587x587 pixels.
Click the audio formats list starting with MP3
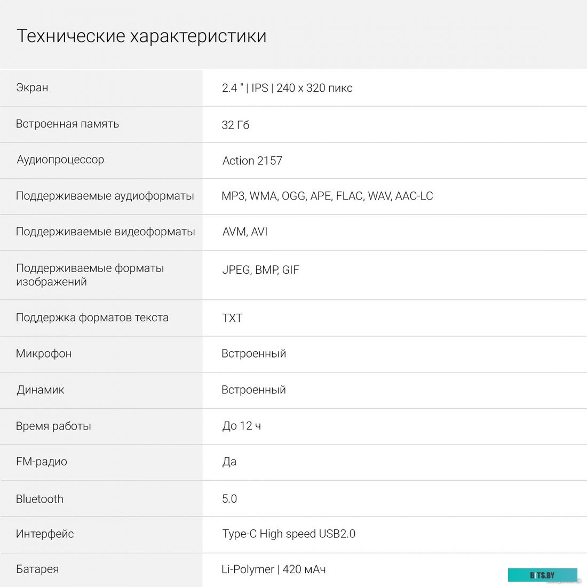[x=327, y=196]
